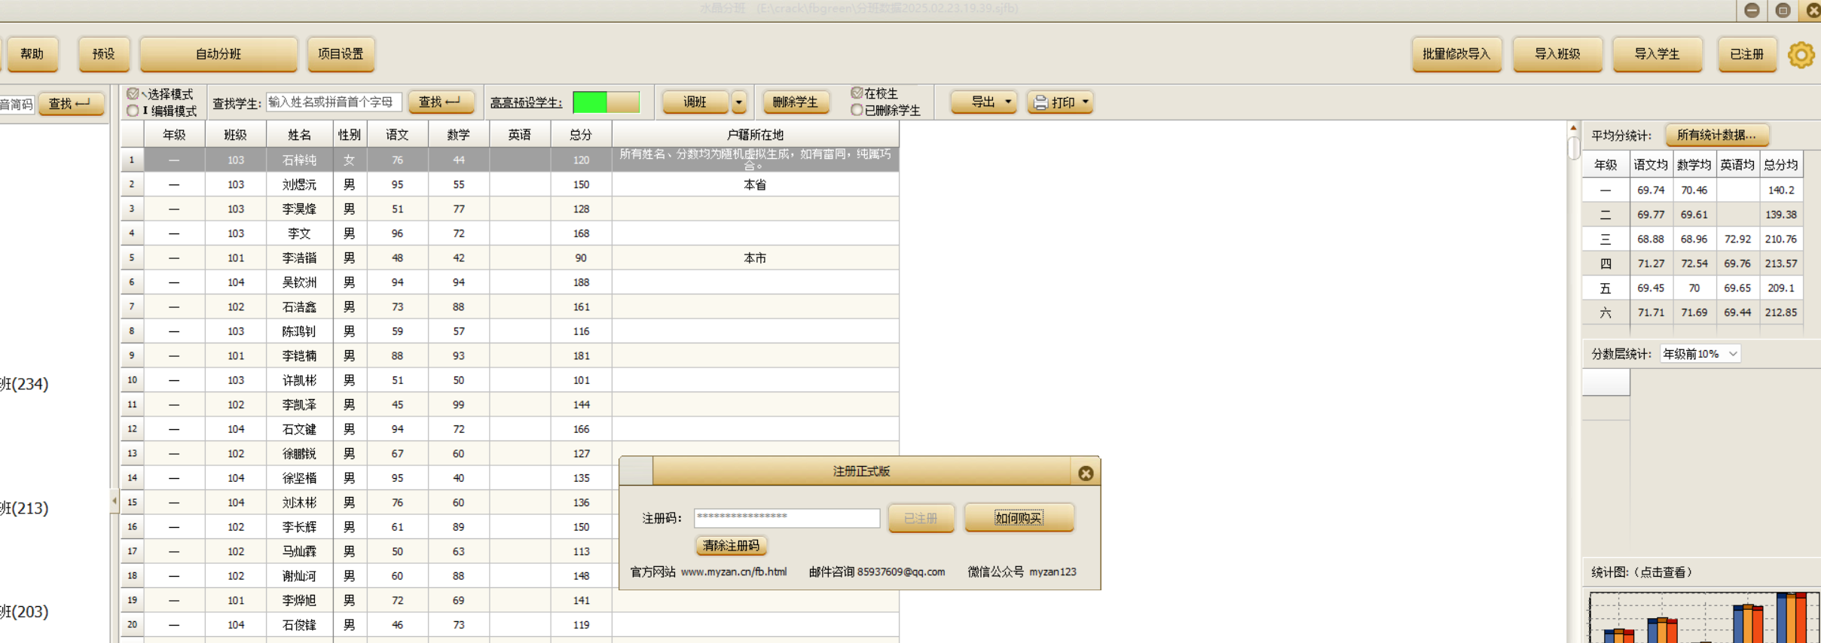Click 总分均 value 140.2
The width and height of the screenshot is (1821, 643).
(1781, 190)
